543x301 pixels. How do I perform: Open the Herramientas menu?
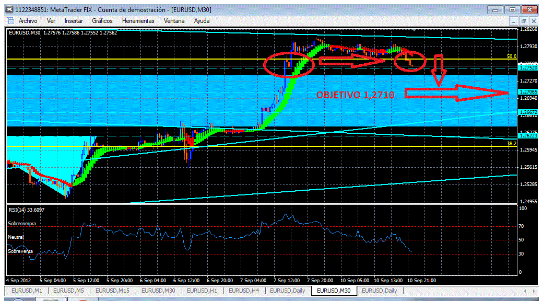pyautogui.click(x=138, y=21)
